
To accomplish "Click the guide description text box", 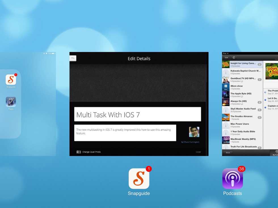I will click(x=125, y=133).
